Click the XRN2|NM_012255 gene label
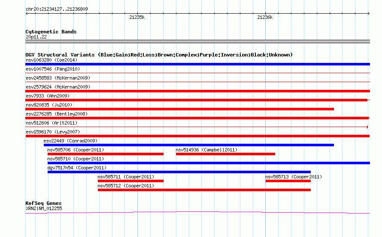The height and width of the screenshot is (237, 382). [44, 209]
